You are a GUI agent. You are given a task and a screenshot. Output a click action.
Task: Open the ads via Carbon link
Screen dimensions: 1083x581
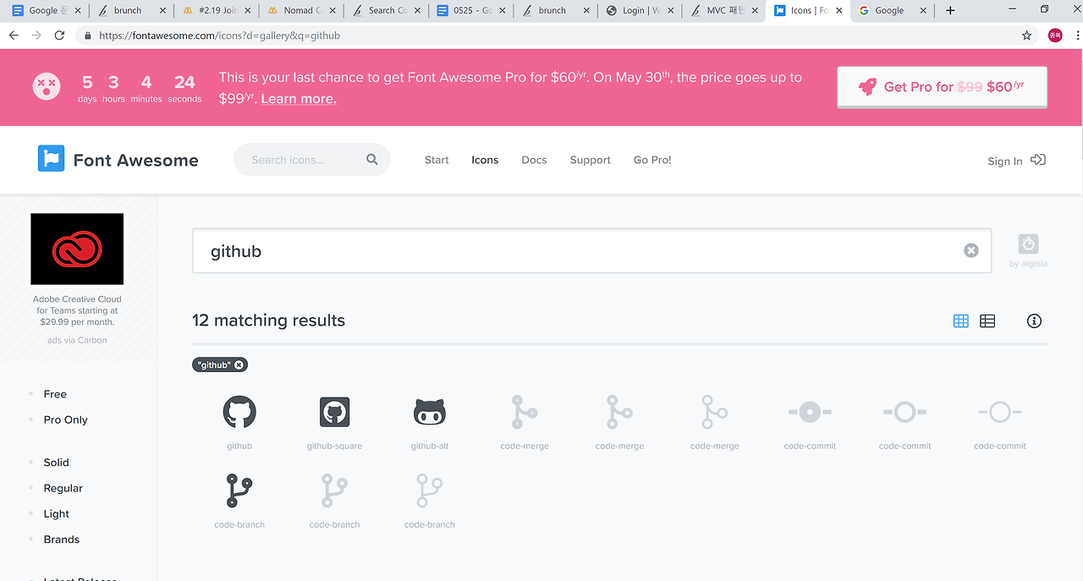[x=77, y=340]
